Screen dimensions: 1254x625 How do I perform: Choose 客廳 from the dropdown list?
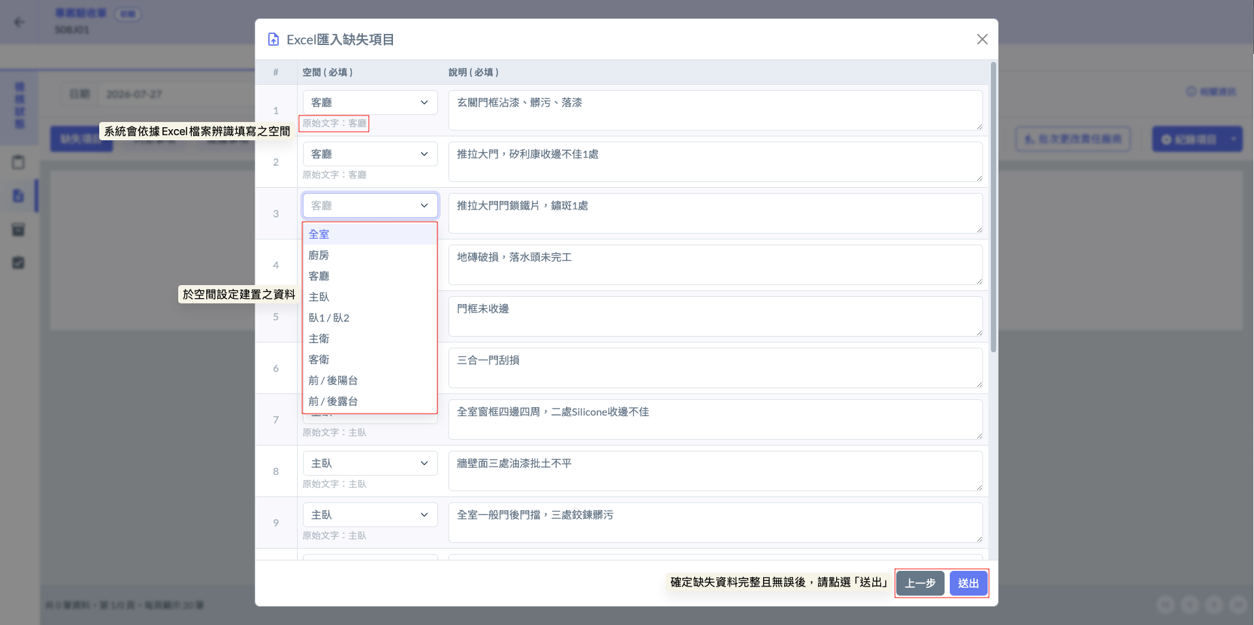pyautogui.click(x=369, y=276)
